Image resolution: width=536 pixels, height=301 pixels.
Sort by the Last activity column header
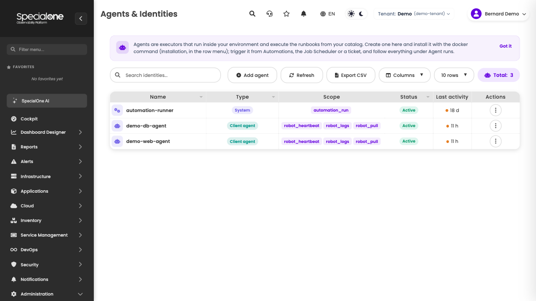(x=452, y=97)
